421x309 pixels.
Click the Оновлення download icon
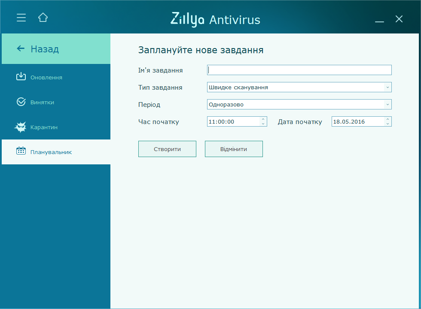[21, 77]
